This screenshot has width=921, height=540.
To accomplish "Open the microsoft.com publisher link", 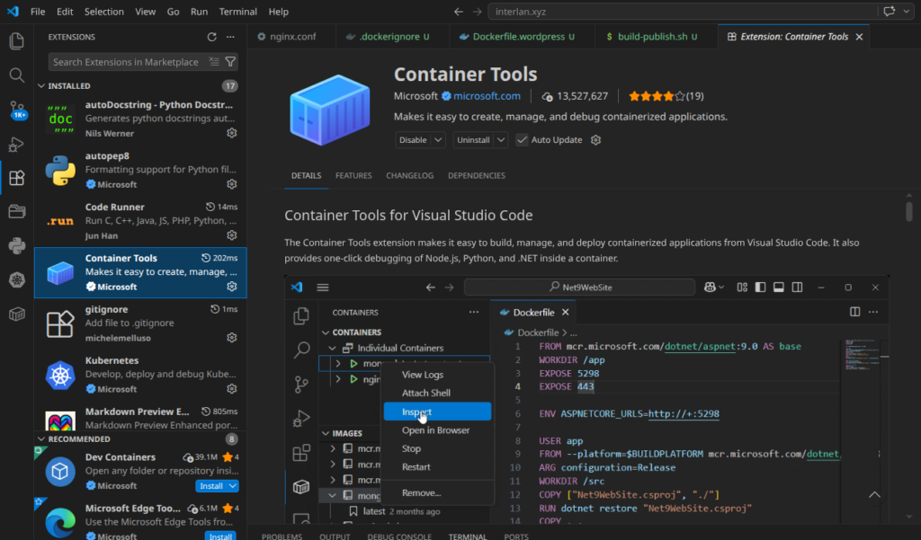I will click(x=487, y=95).
